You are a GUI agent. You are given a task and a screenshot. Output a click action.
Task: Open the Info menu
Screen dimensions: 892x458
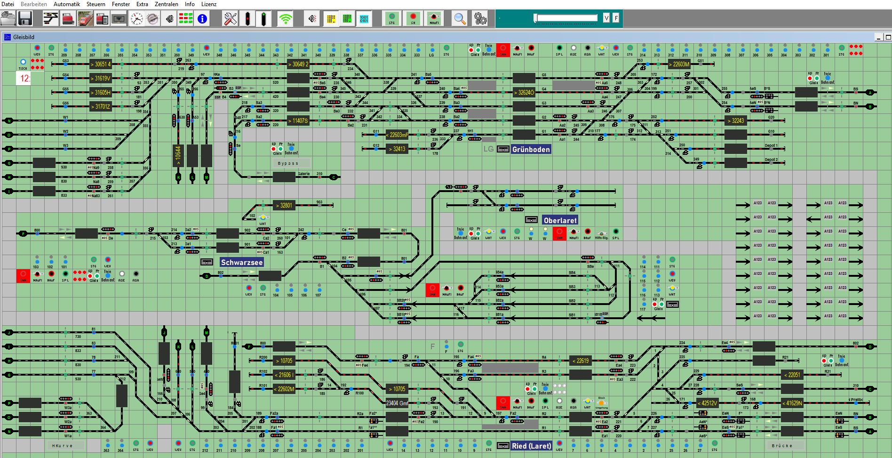click(190, 4)
